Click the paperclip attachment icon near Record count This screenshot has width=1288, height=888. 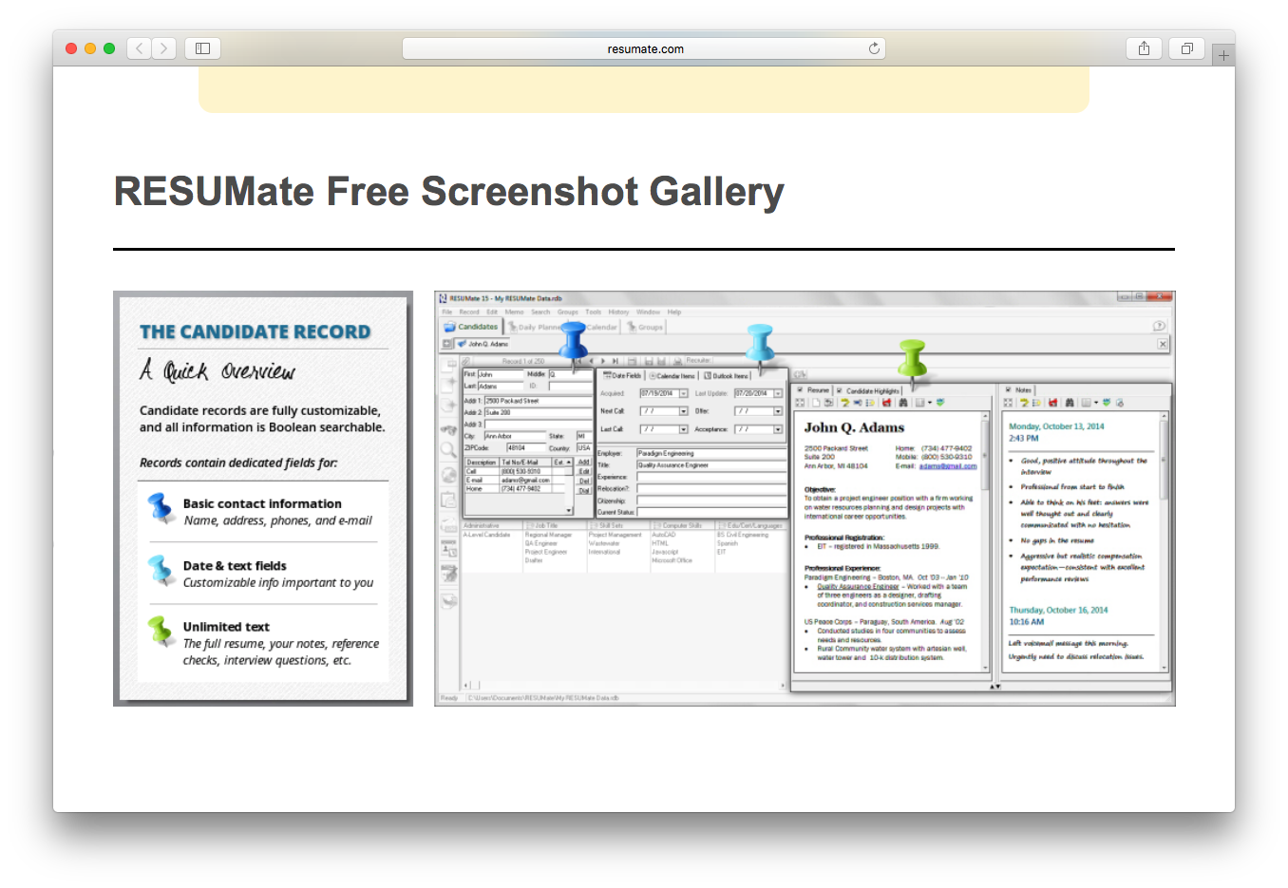pyautogui.click(x=465, y=361)
